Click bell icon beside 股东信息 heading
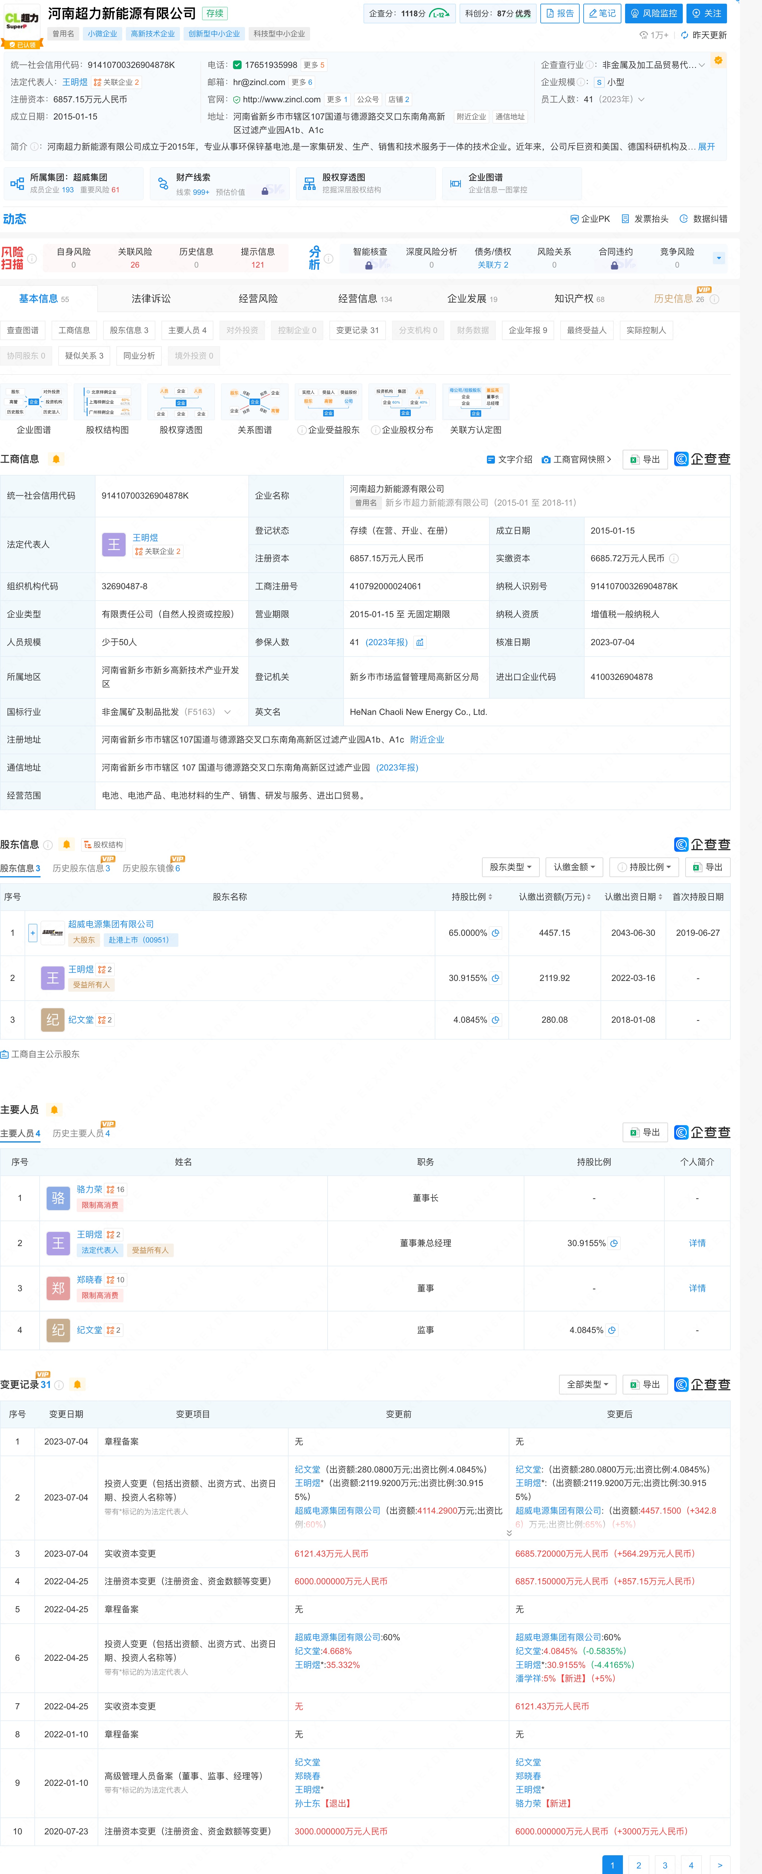 pyautogui.click(x=67, y=845)
